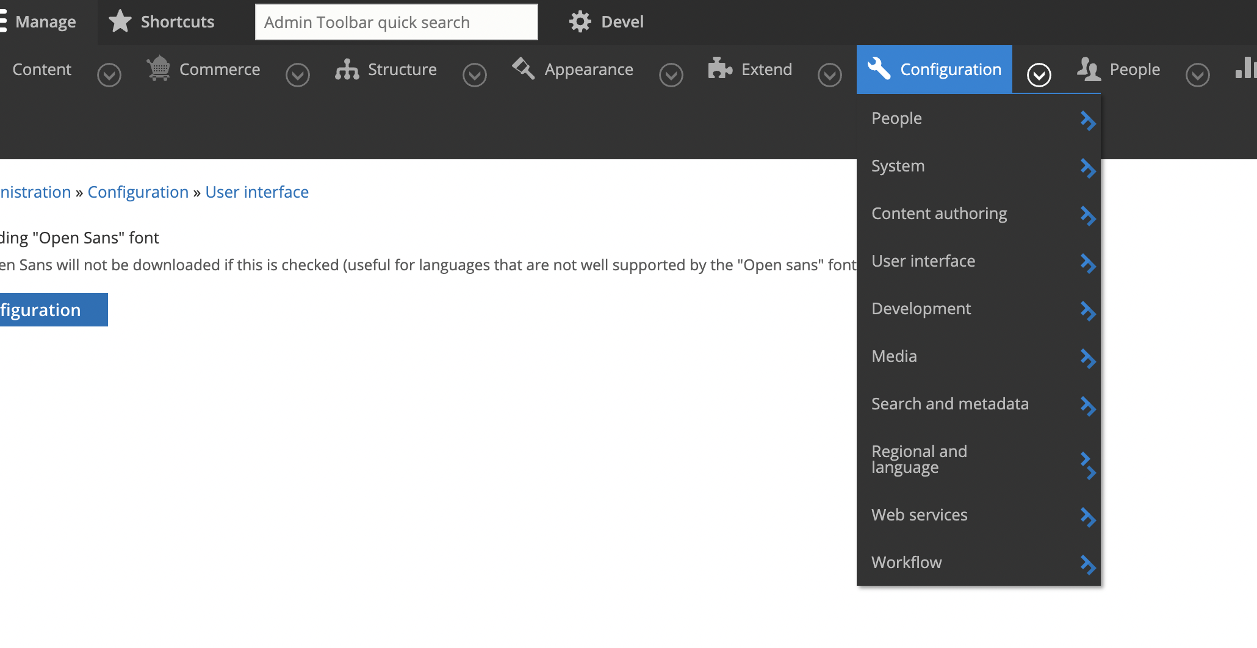Choose Regional and language menu entry
This screenshot has height=648, width=1257.
pos(919,459)
